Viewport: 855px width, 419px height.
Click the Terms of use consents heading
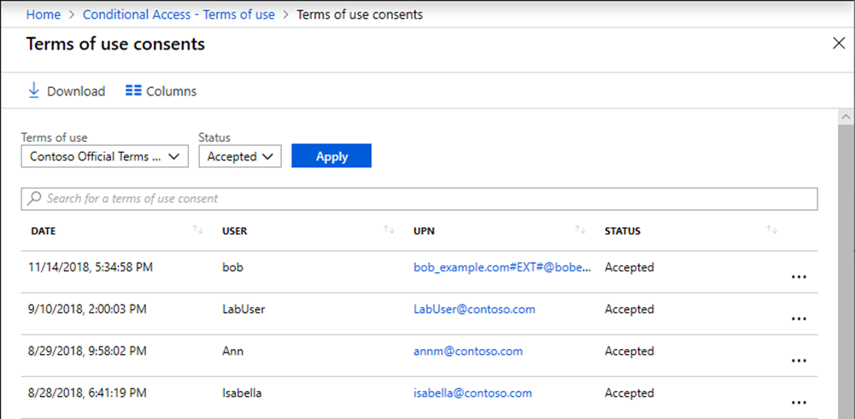point(115,44)
